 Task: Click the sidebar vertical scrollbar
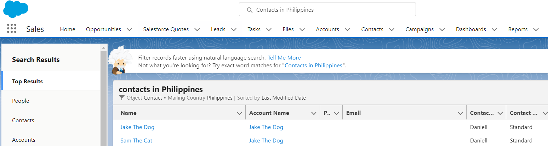(x=104, y=99)
